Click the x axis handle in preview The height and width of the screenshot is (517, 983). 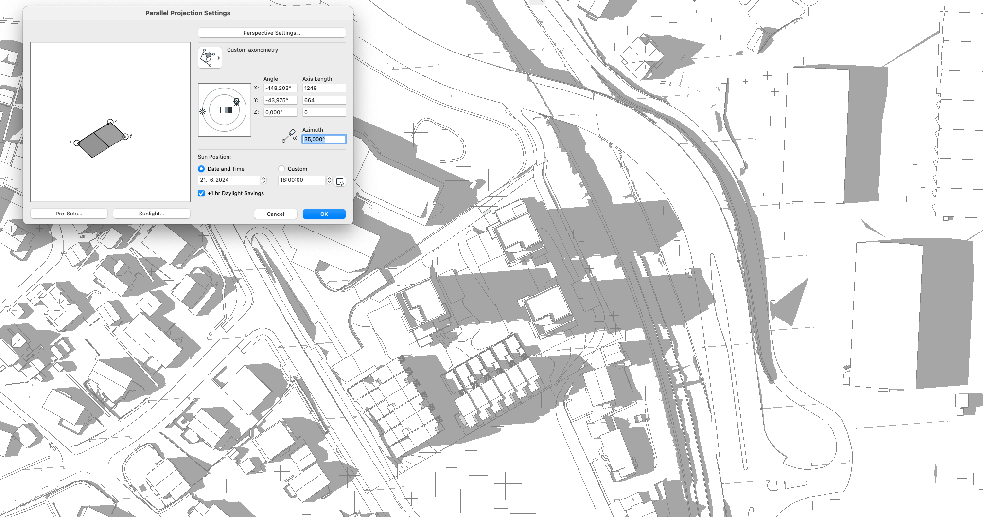pyautogui.click(x=77, y=143)
